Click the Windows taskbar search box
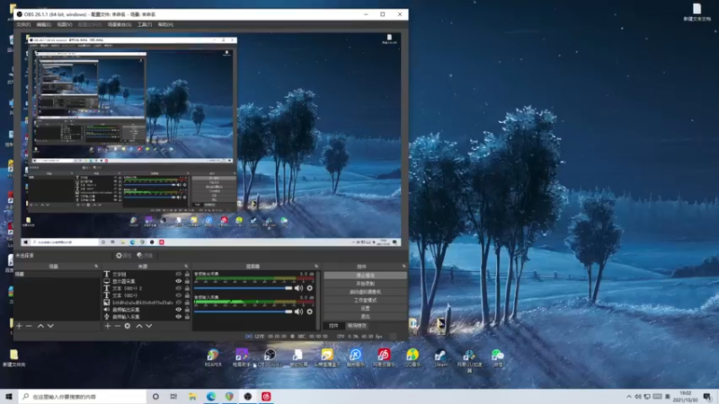 click(81, 396)
